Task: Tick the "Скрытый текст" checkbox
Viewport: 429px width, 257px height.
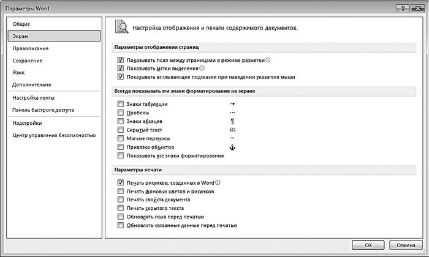Action: 120,130
